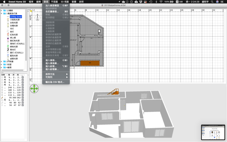Screen dimensions: 227x142
Task: Select the 火焰色光源 lamp icon in catalog
Action: coord(8,20)
